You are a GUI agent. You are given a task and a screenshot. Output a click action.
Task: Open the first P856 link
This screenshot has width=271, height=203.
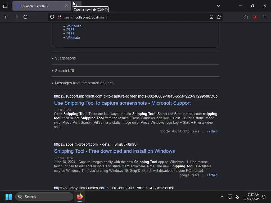70,30
